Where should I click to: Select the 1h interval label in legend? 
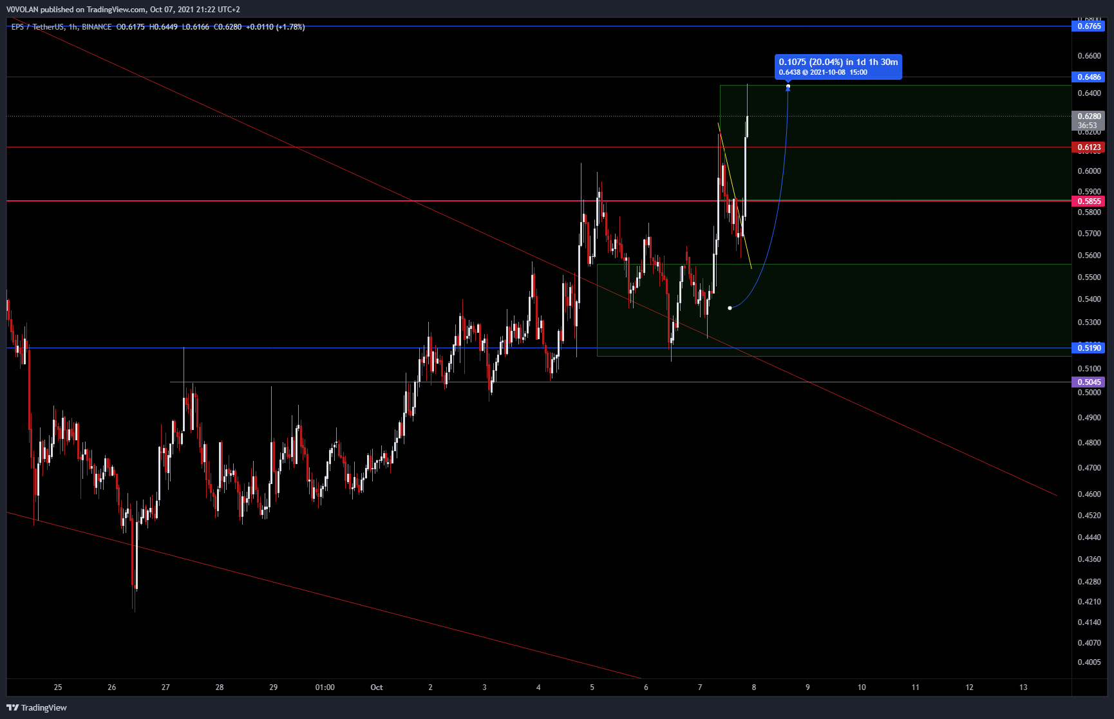point(73,27)
